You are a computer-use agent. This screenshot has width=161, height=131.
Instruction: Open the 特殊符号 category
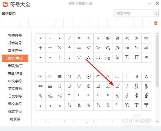point(15,35)
